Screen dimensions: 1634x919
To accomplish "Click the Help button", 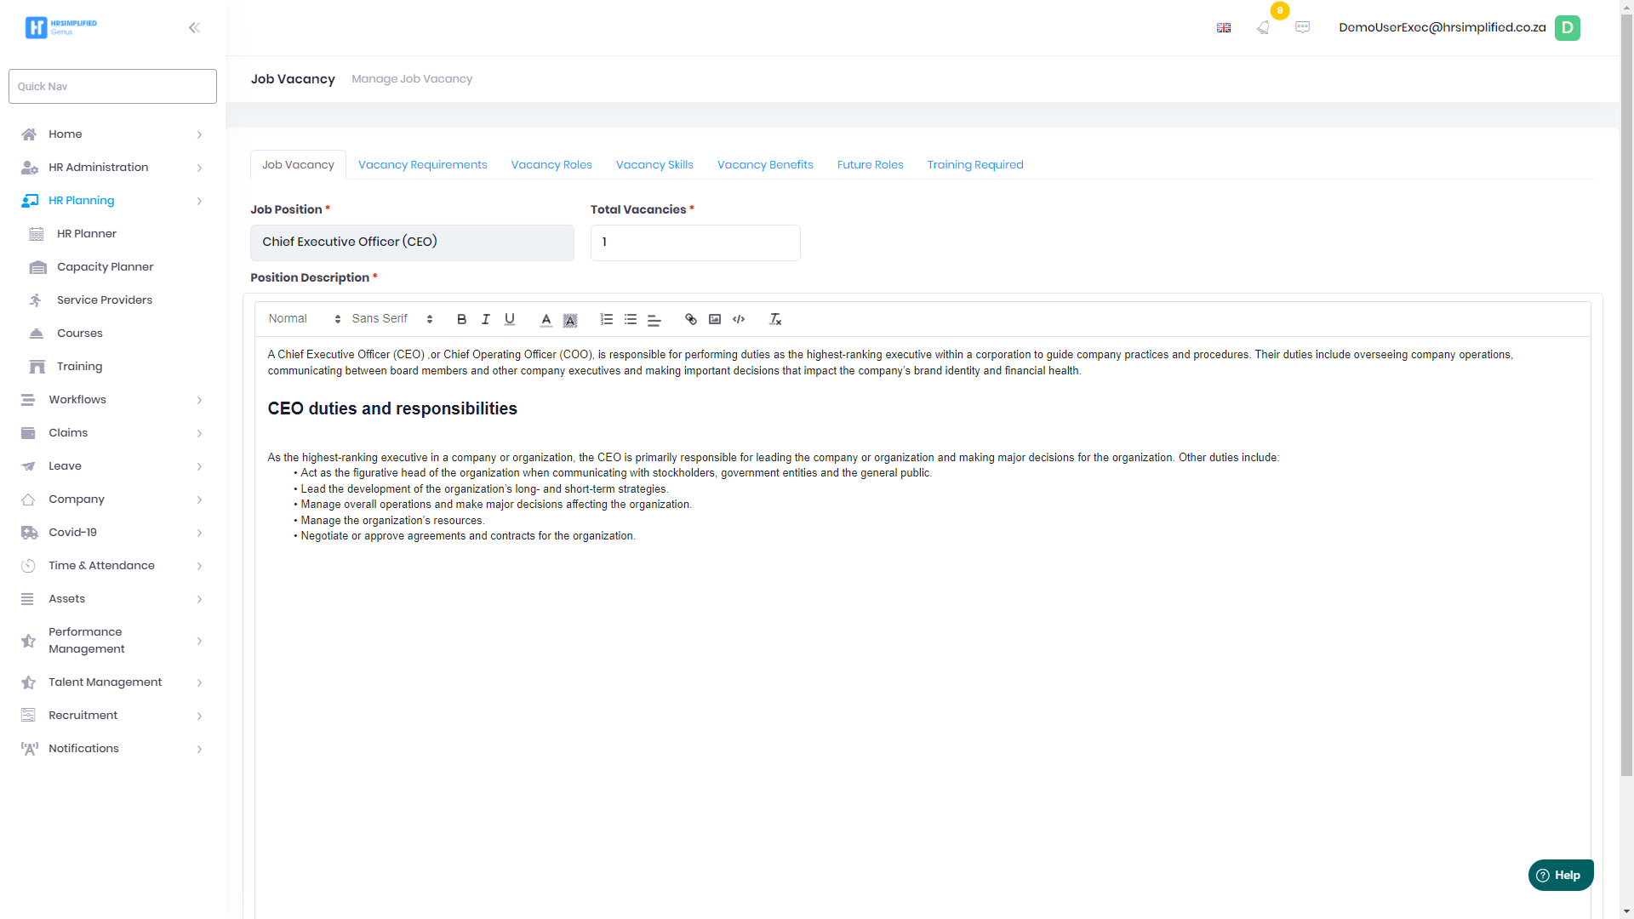I will point(1560,875).
